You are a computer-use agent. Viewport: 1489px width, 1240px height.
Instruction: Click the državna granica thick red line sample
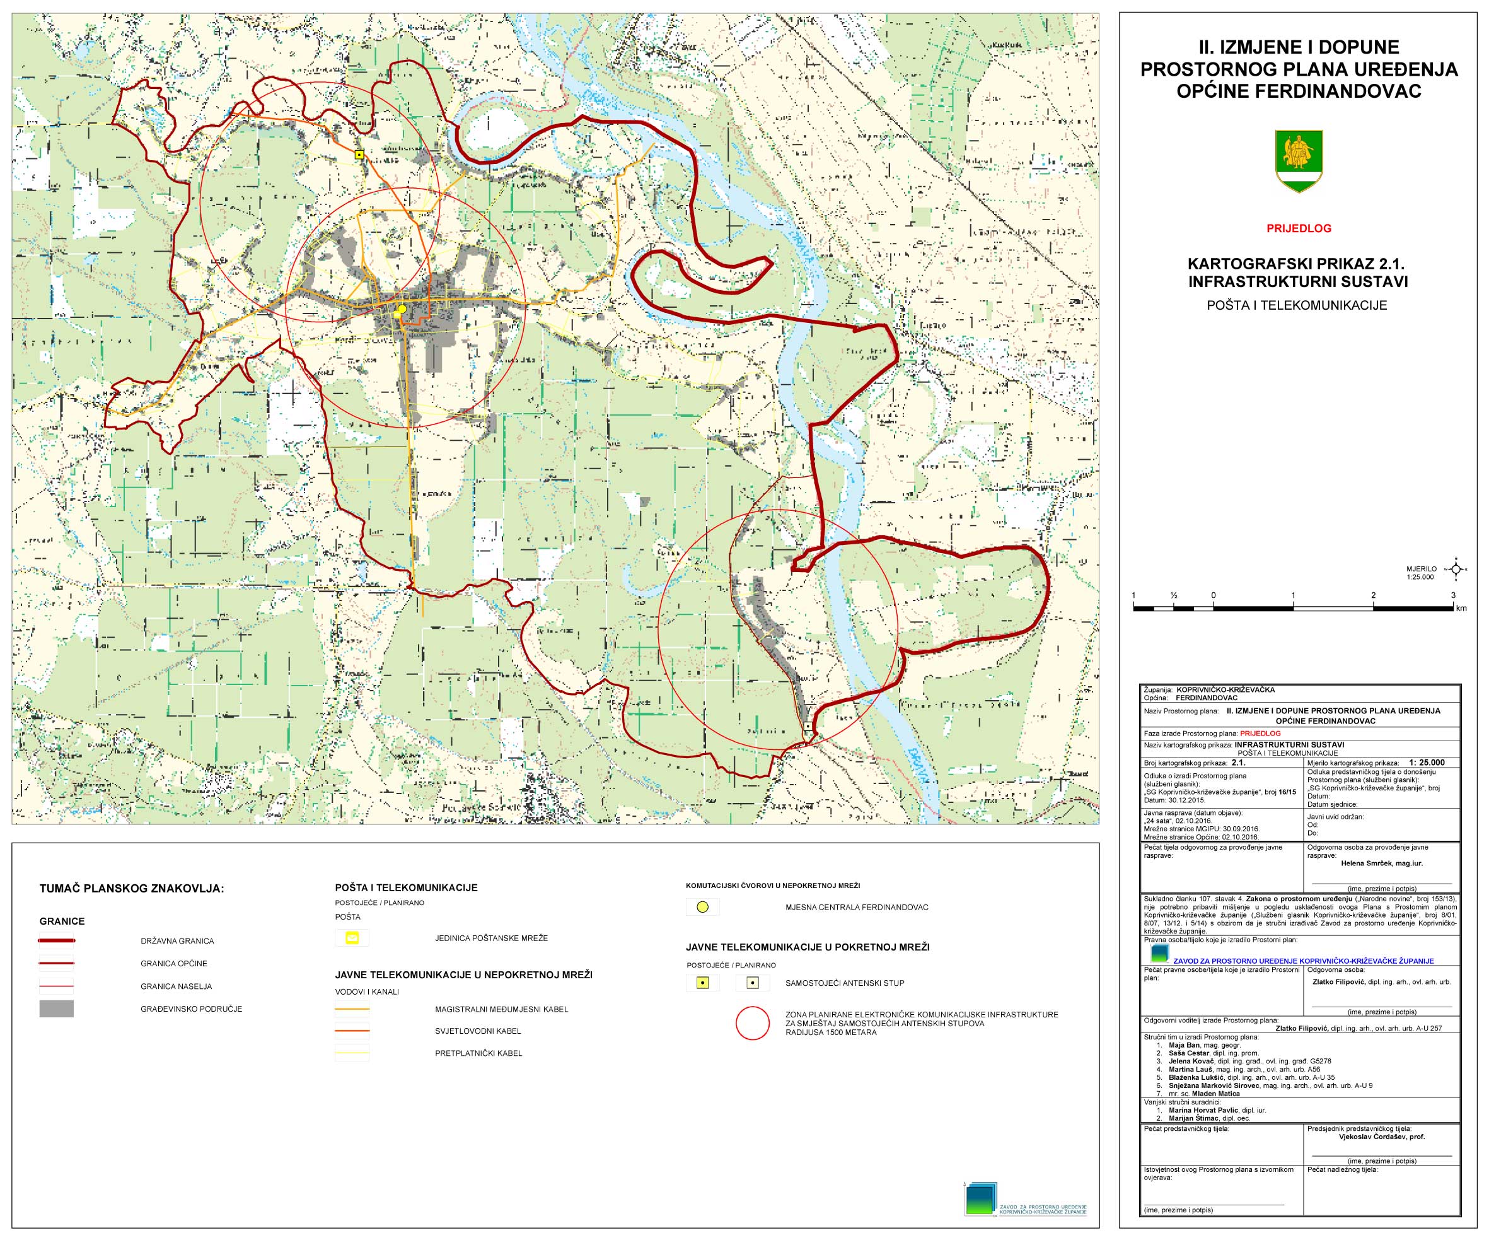click(57, 941)
